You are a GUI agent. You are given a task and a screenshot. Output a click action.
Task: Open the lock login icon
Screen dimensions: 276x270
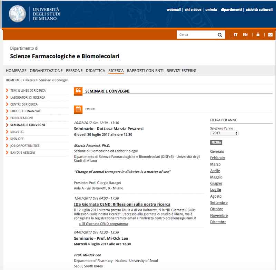pyautogui.click(x=258, y=35)
